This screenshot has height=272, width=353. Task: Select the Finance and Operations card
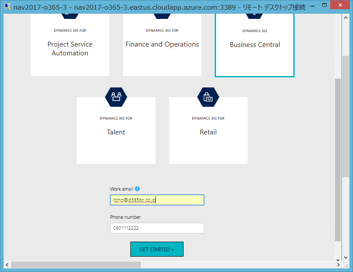click(x=162, y=45)
